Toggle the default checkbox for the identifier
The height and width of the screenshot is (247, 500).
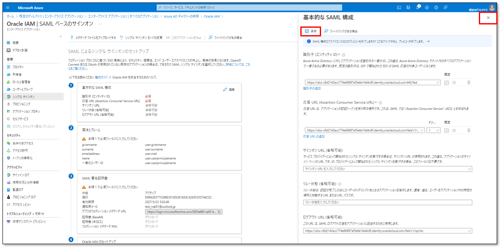point(447,83)
